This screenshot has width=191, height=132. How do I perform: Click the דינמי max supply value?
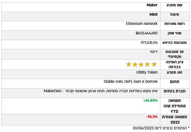point(153,52)
